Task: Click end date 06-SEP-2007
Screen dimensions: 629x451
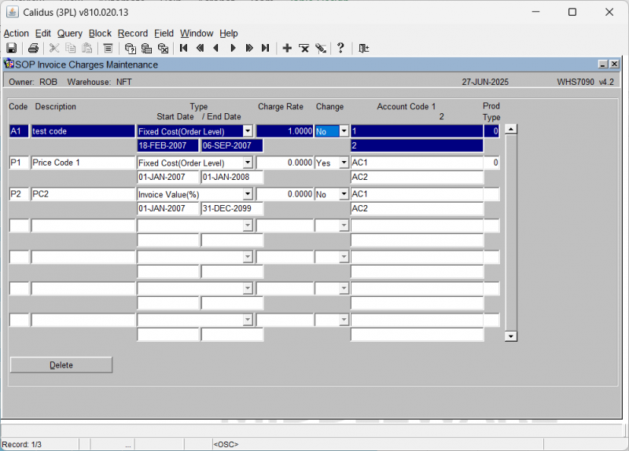Action: coord(232,145)
